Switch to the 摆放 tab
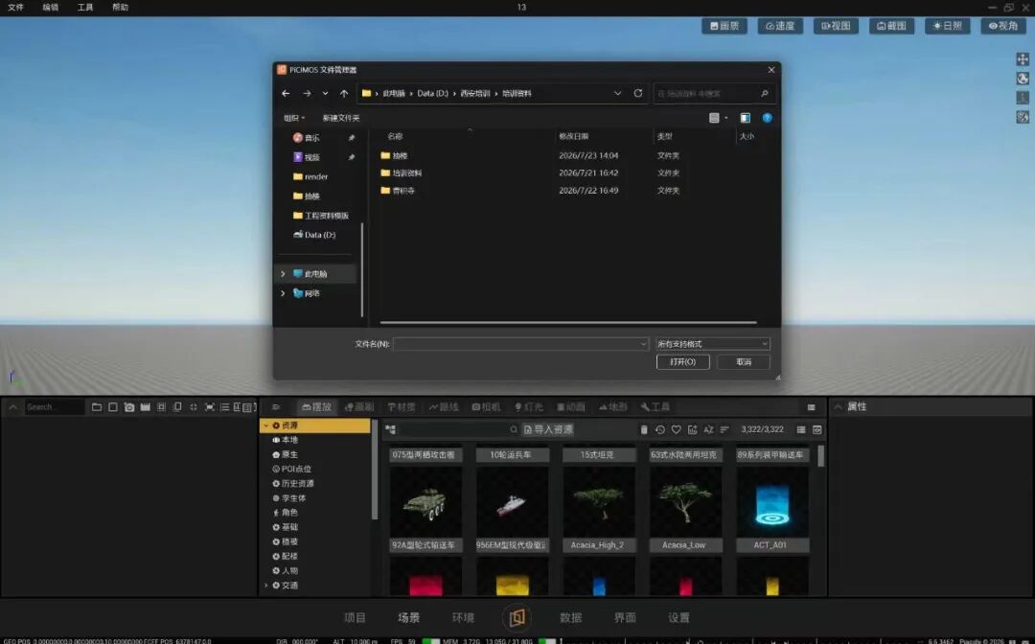This screenshot has width=1035, height=644. pos(317,407)
